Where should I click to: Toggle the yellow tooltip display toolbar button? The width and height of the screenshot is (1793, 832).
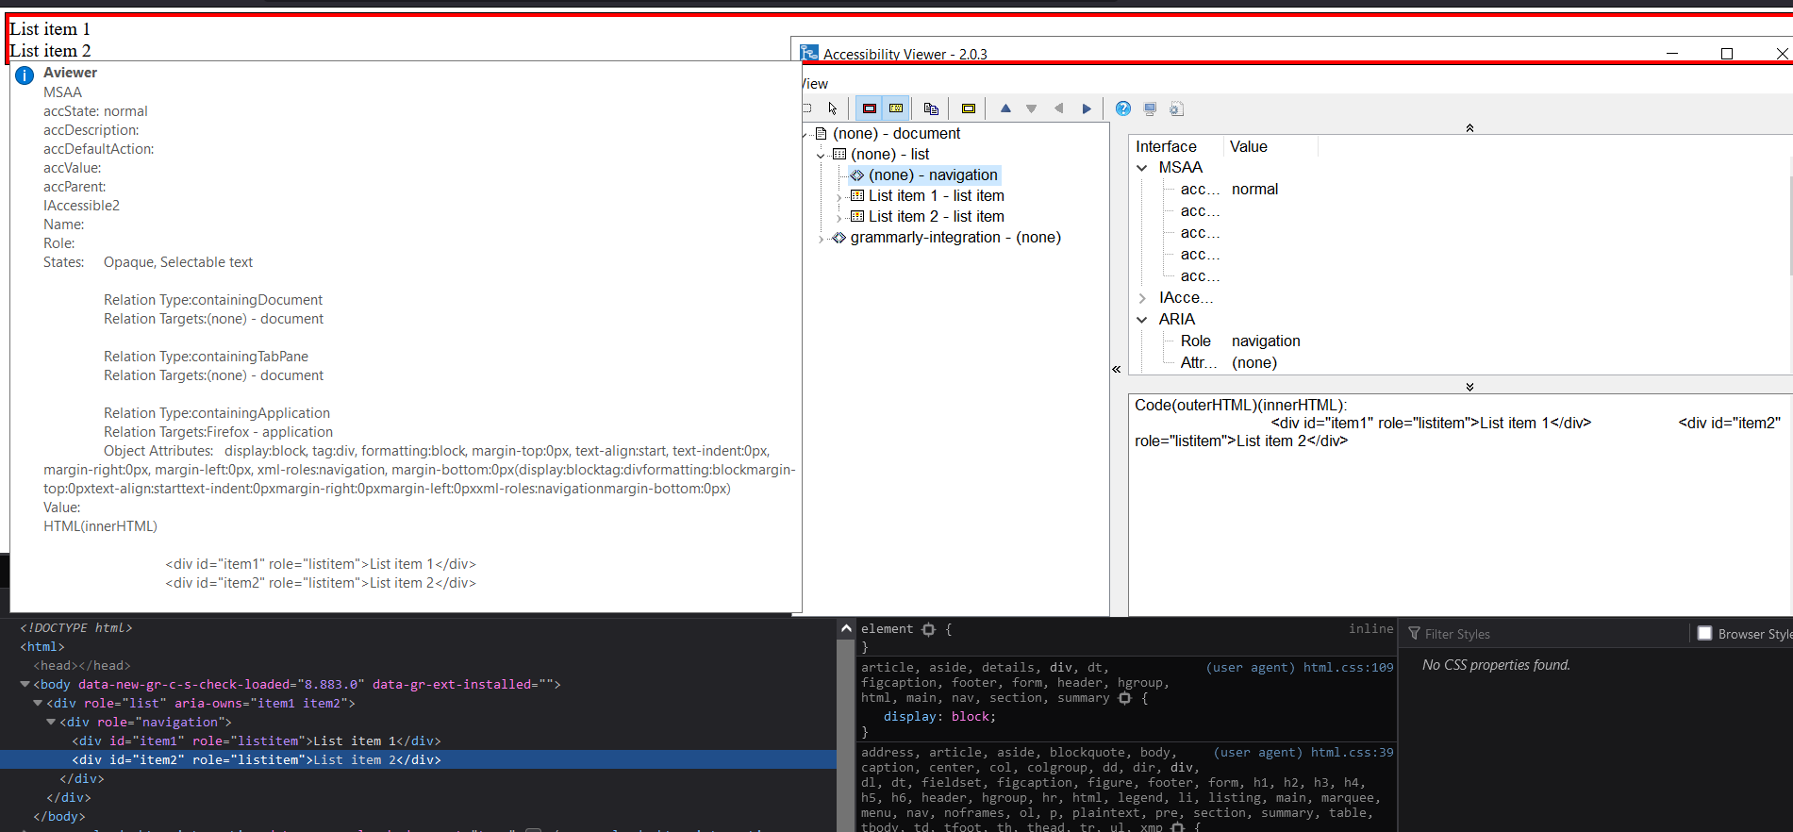896,108
